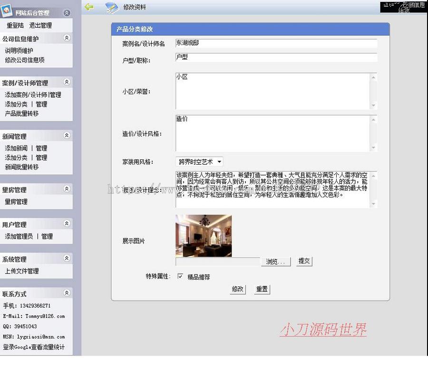This screenshot has height=376, width=428.
Task: Click the 展示图片 living room thumbnail
Action: tap(203, 235)
